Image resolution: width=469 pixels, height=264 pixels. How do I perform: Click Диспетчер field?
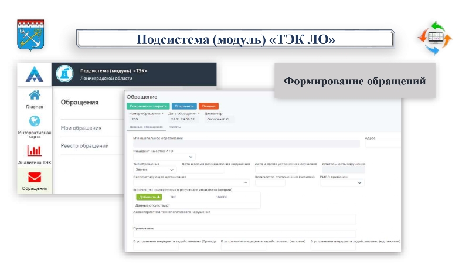[219, 119]
